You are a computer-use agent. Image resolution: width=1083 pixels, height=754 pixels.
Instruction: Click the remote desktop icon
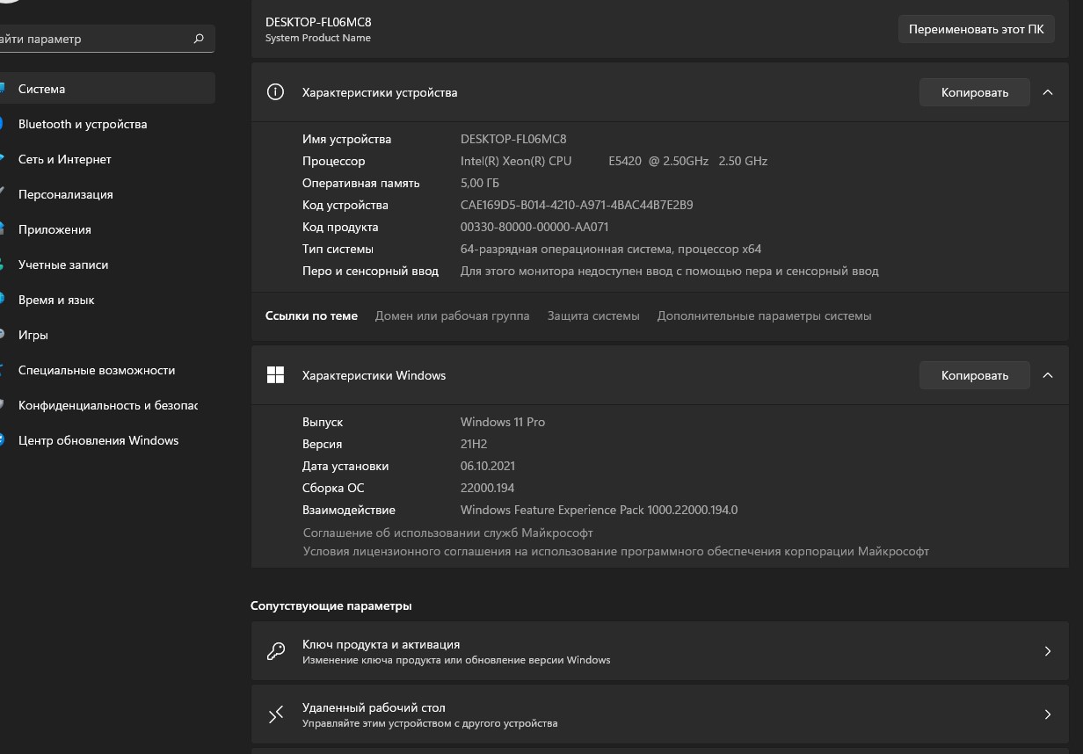click(275, 714)
